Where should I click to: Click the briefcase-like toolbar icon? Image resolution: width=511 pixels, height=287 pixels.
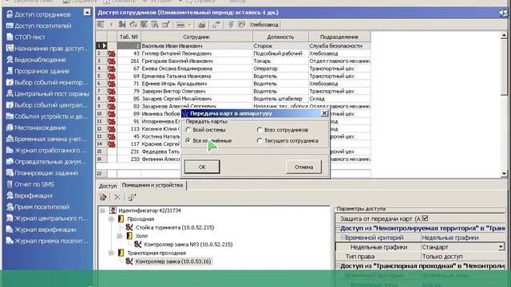(x=202, y=25)
